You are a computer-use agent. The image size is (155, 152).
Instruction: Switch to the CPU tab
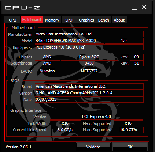(x=12, y=20)
